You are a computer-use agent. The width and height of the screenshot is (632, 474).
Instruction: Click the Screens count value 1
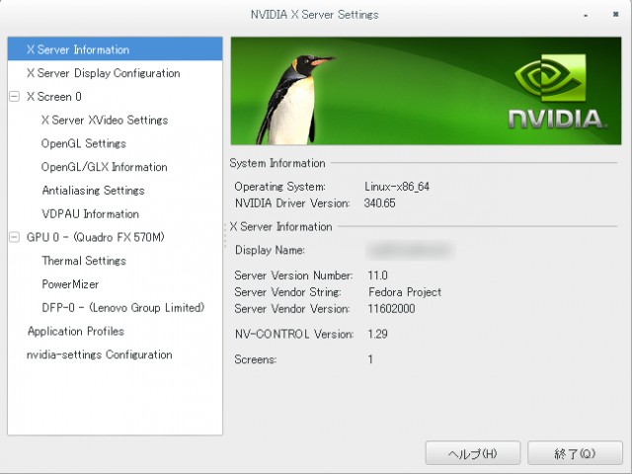[x=370, y=359]
